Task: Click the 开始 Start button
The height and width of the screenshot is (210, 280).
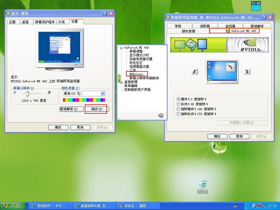Action: point(13,206)
